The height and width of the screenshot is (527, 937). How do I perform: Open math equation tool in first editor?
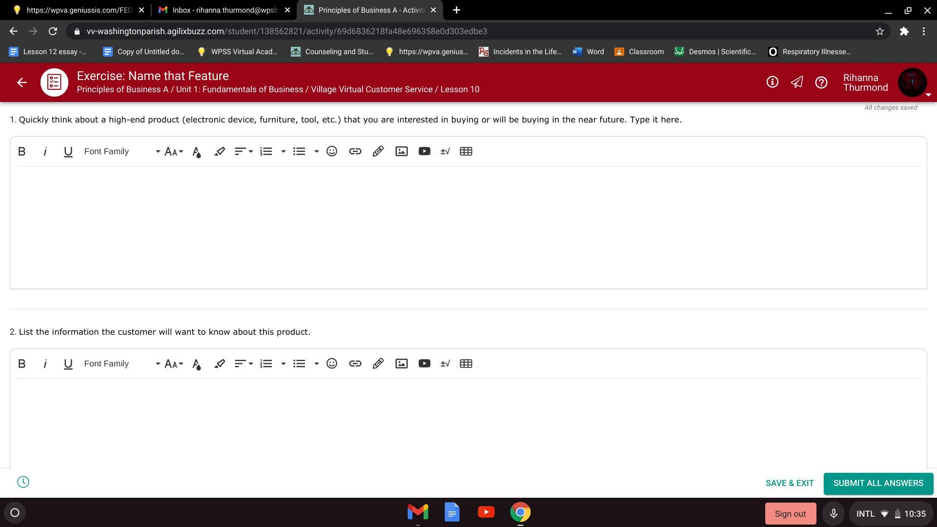pyautogui.click(x=445, y=151)
